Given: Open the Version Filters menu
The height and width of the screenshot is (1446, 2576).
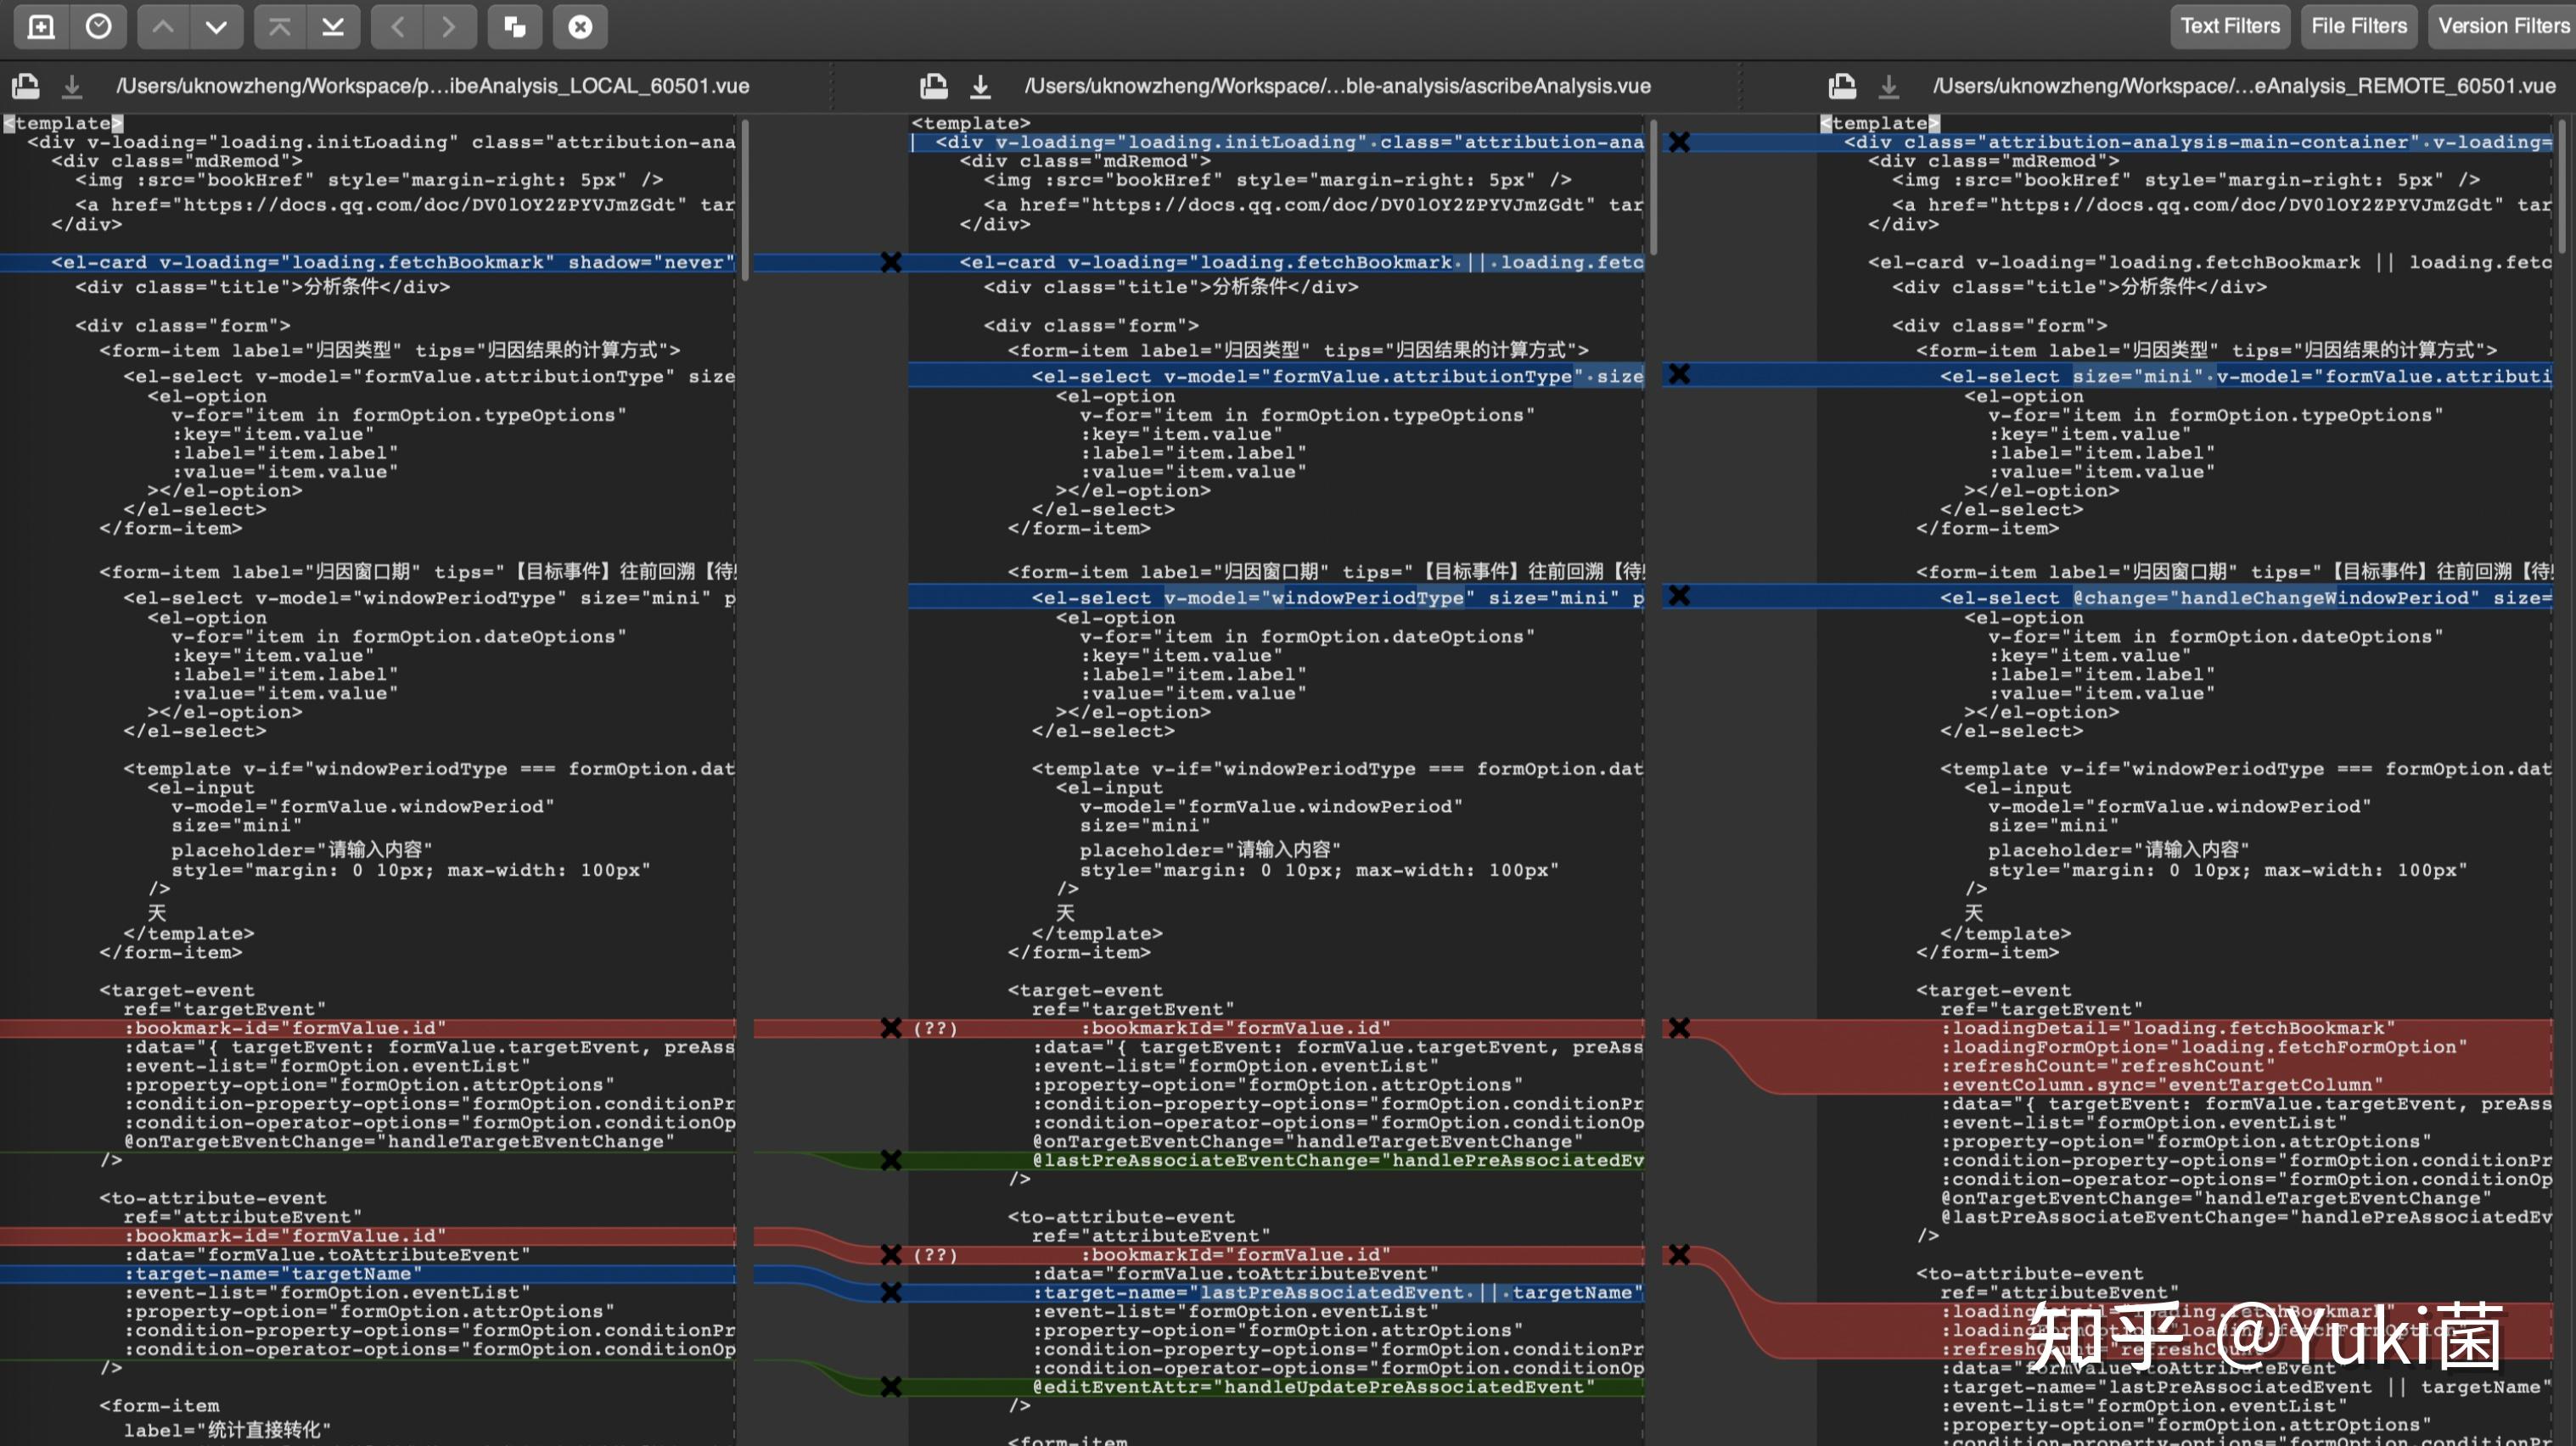Looking at the screenshot, I should pyautogui.click(x=2502, y=27).
